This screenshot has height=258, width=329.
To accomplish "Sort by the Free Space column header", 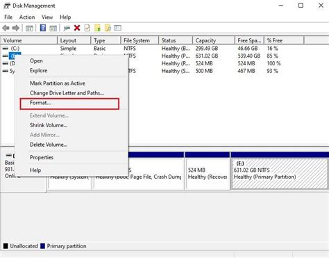I will click(x=249, y=40).
